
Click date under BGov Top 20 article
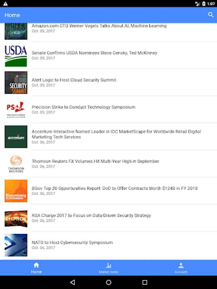point(43,194)
